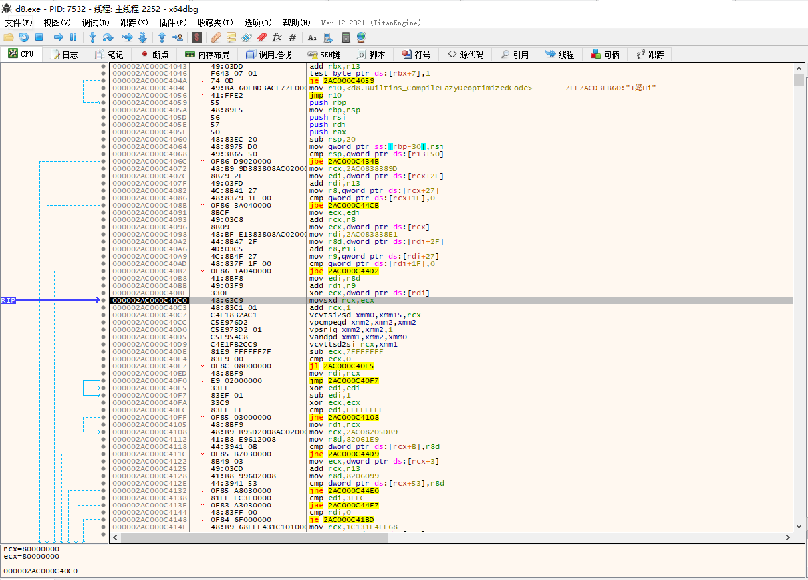Open the 文件(F) dropdown menu
The height and width of the screenshot is (580, 808).
19,23
